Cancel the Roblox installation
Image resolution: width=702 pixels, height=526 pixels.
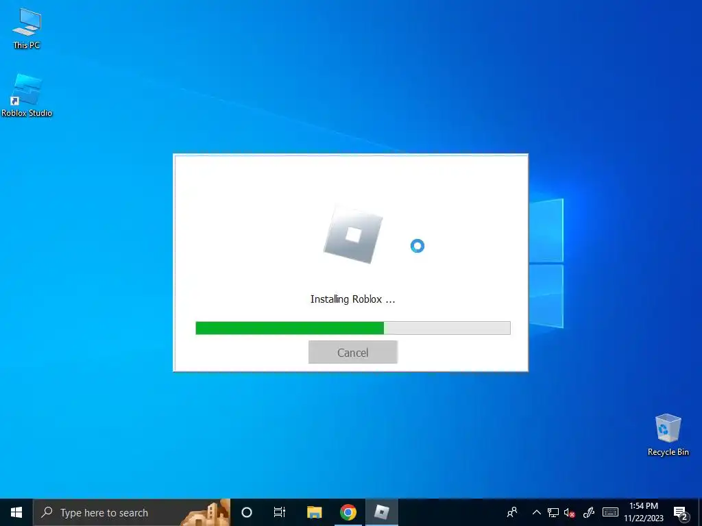click(353, 353)
